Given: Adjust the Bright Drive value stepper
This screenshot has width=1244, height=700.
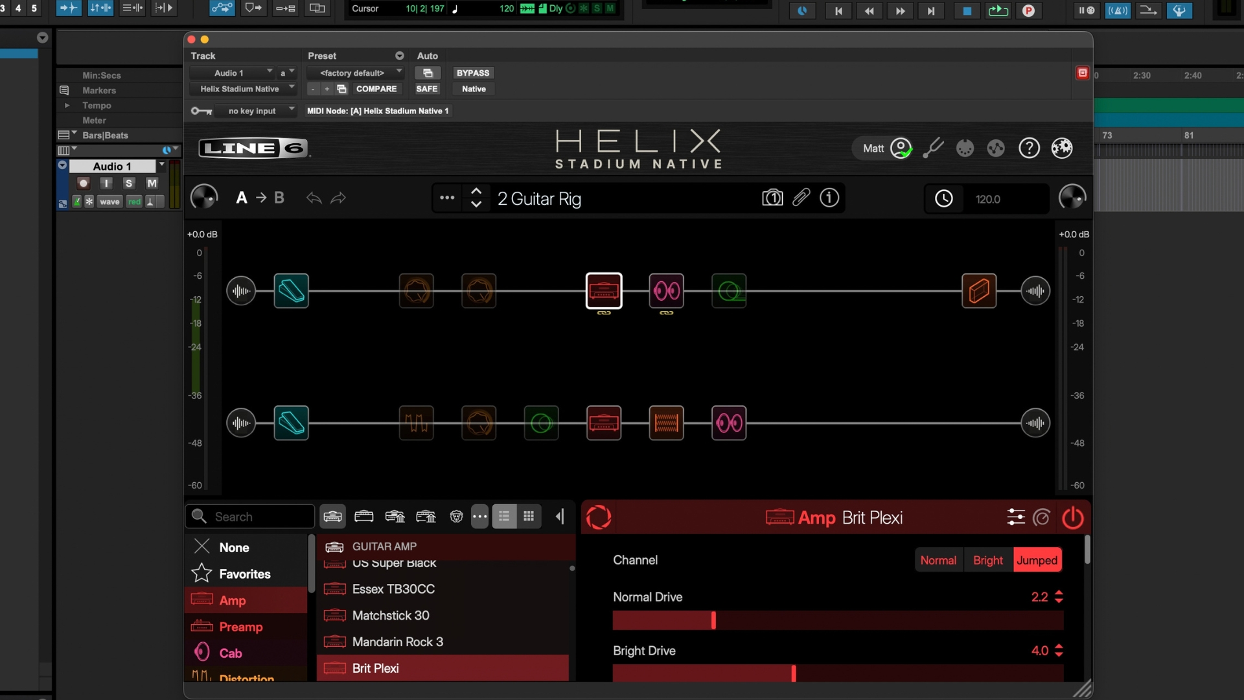Looking at the screenshot, I should pos(1059,650).
